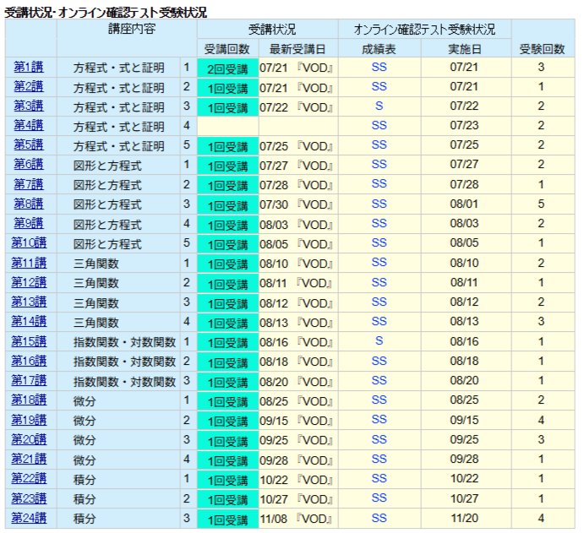
Task: Go to the 第22講 integration lecture
Action: pos(28,478)
